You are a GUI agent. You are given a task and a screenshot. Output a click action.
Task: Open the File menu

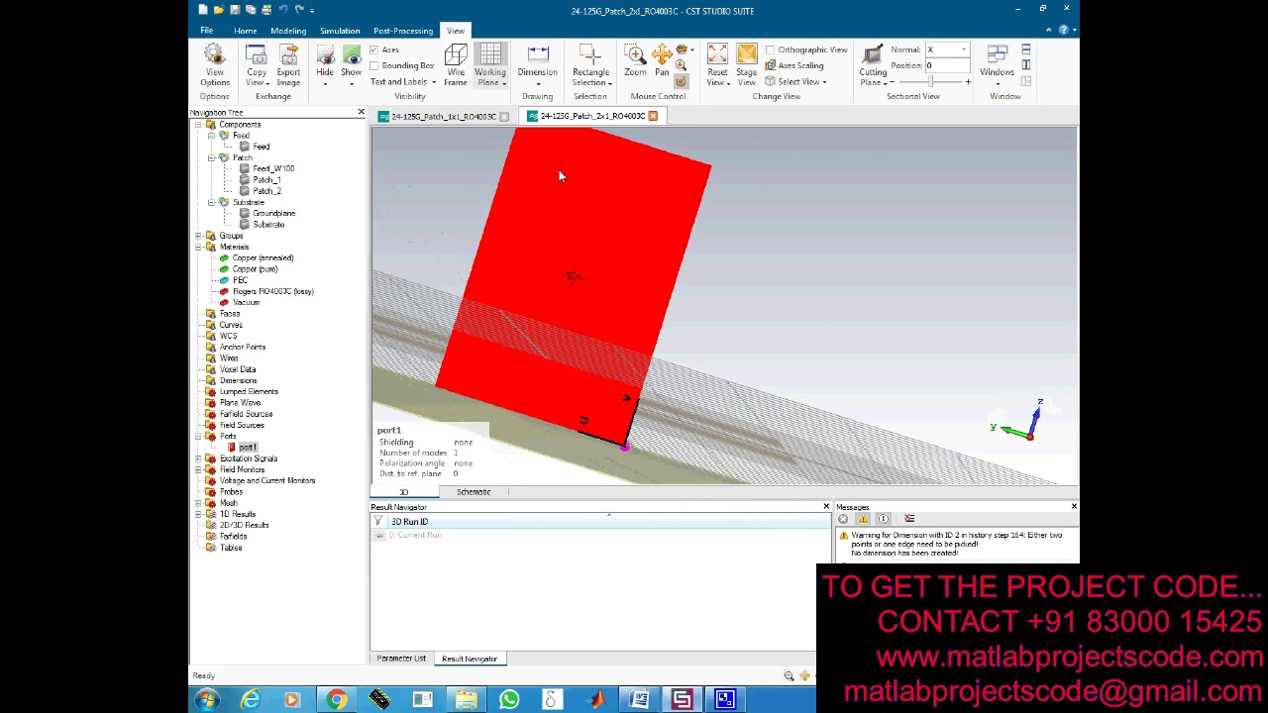coord(206,31)
